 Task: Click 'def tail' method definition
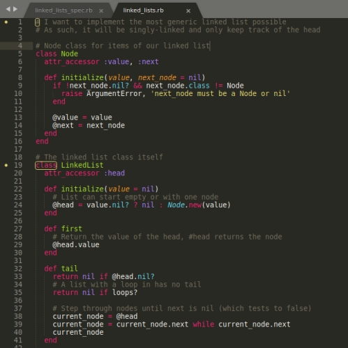[61, 269]
